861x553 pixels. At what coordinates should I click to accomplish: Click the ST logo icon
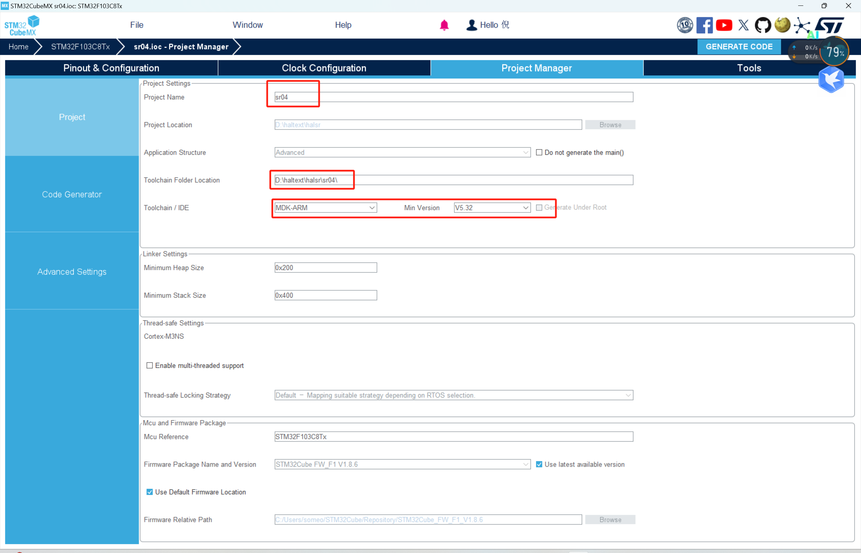pos(829,25)
